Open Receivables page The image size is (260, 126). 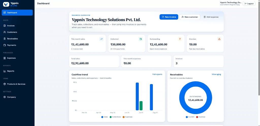pos(17,39)
